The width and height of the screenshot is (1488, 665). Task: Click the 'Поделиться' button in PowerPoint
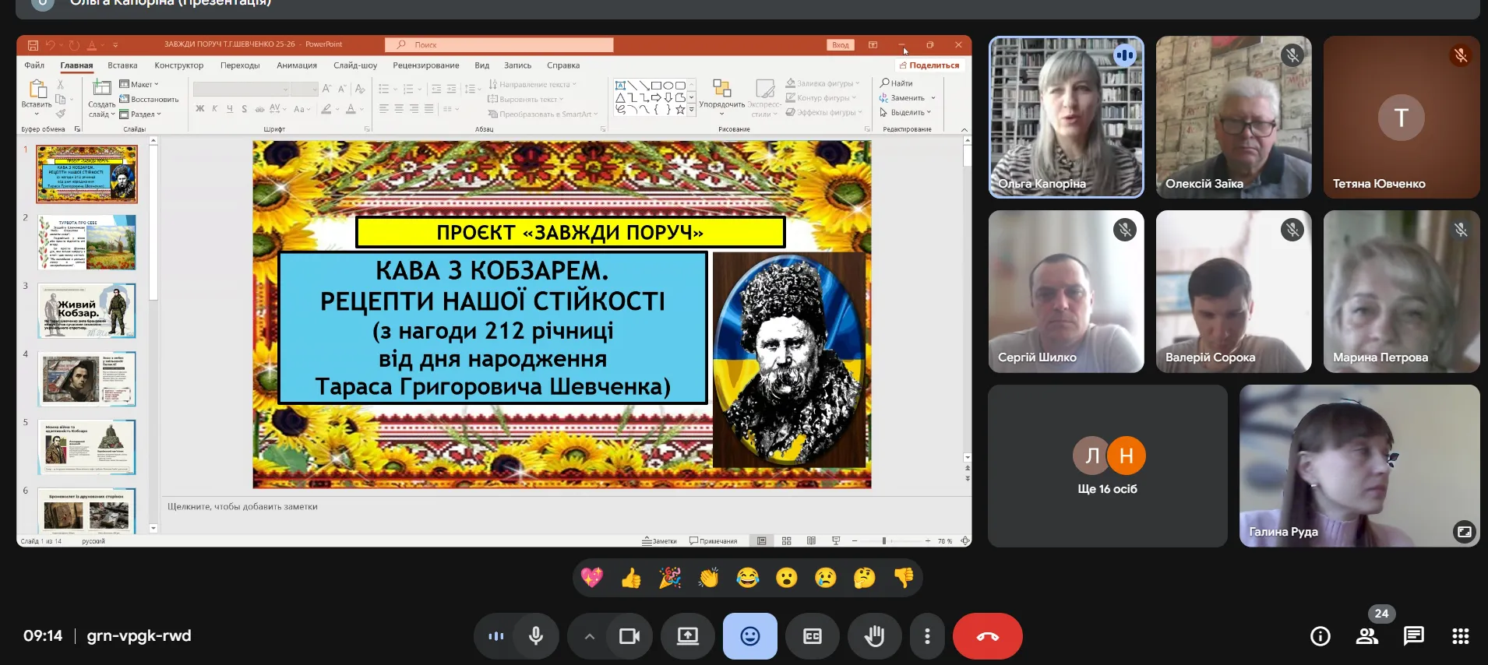point(929,65)
